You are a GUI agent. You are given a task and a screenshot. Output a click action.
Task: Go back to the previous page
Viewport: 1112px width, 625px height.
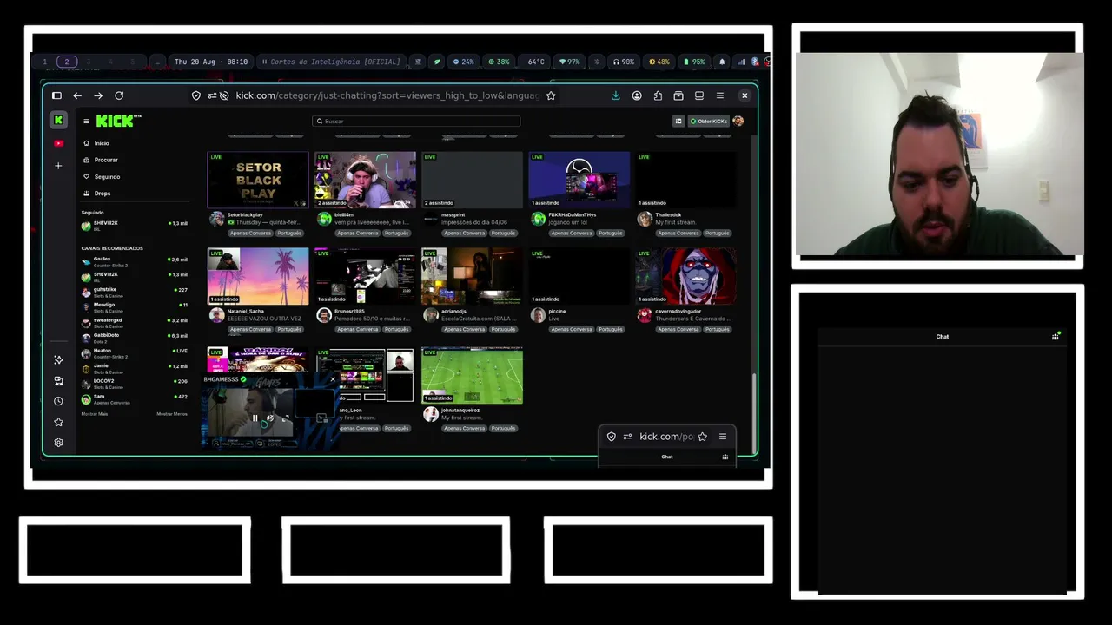[x=77, y=95]
